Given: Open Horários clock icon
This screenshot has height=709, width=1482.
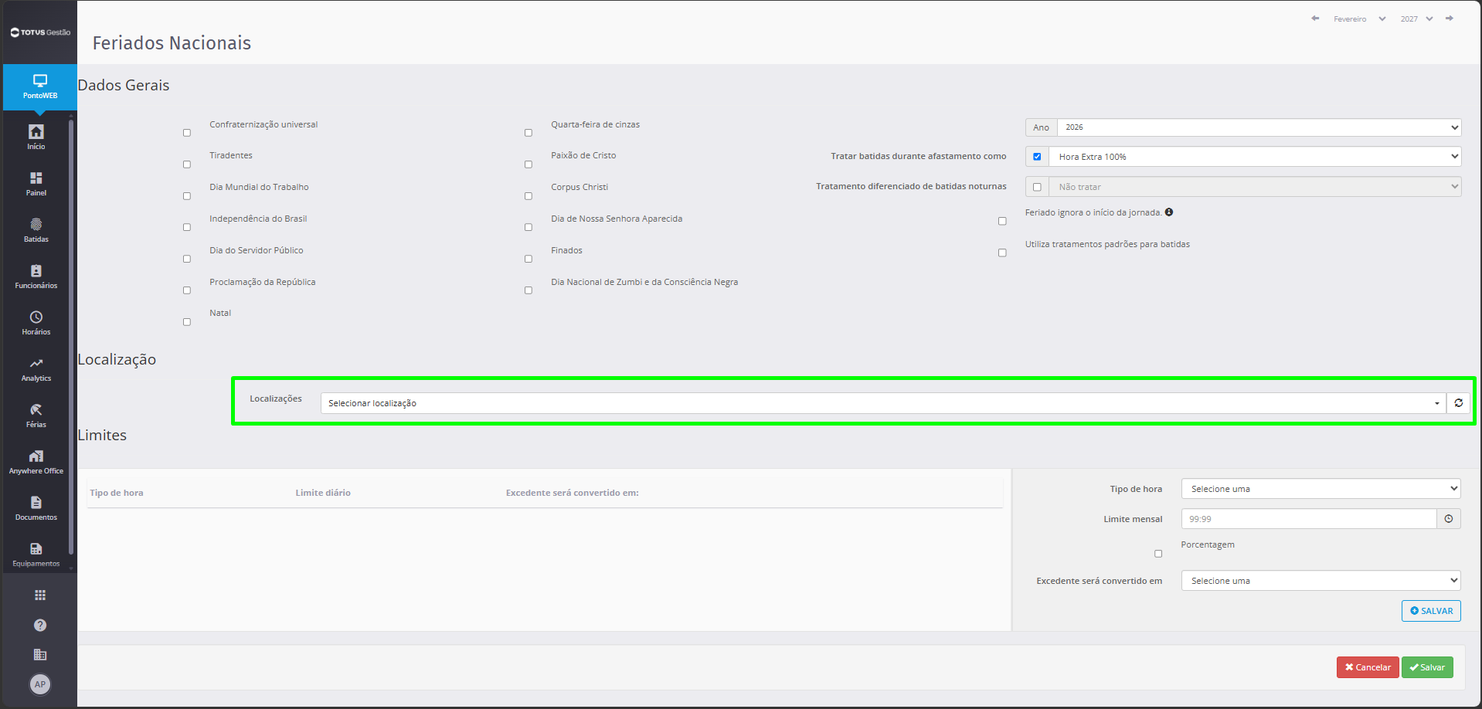Looking at the screenshot, I should (x=36, y=322).
